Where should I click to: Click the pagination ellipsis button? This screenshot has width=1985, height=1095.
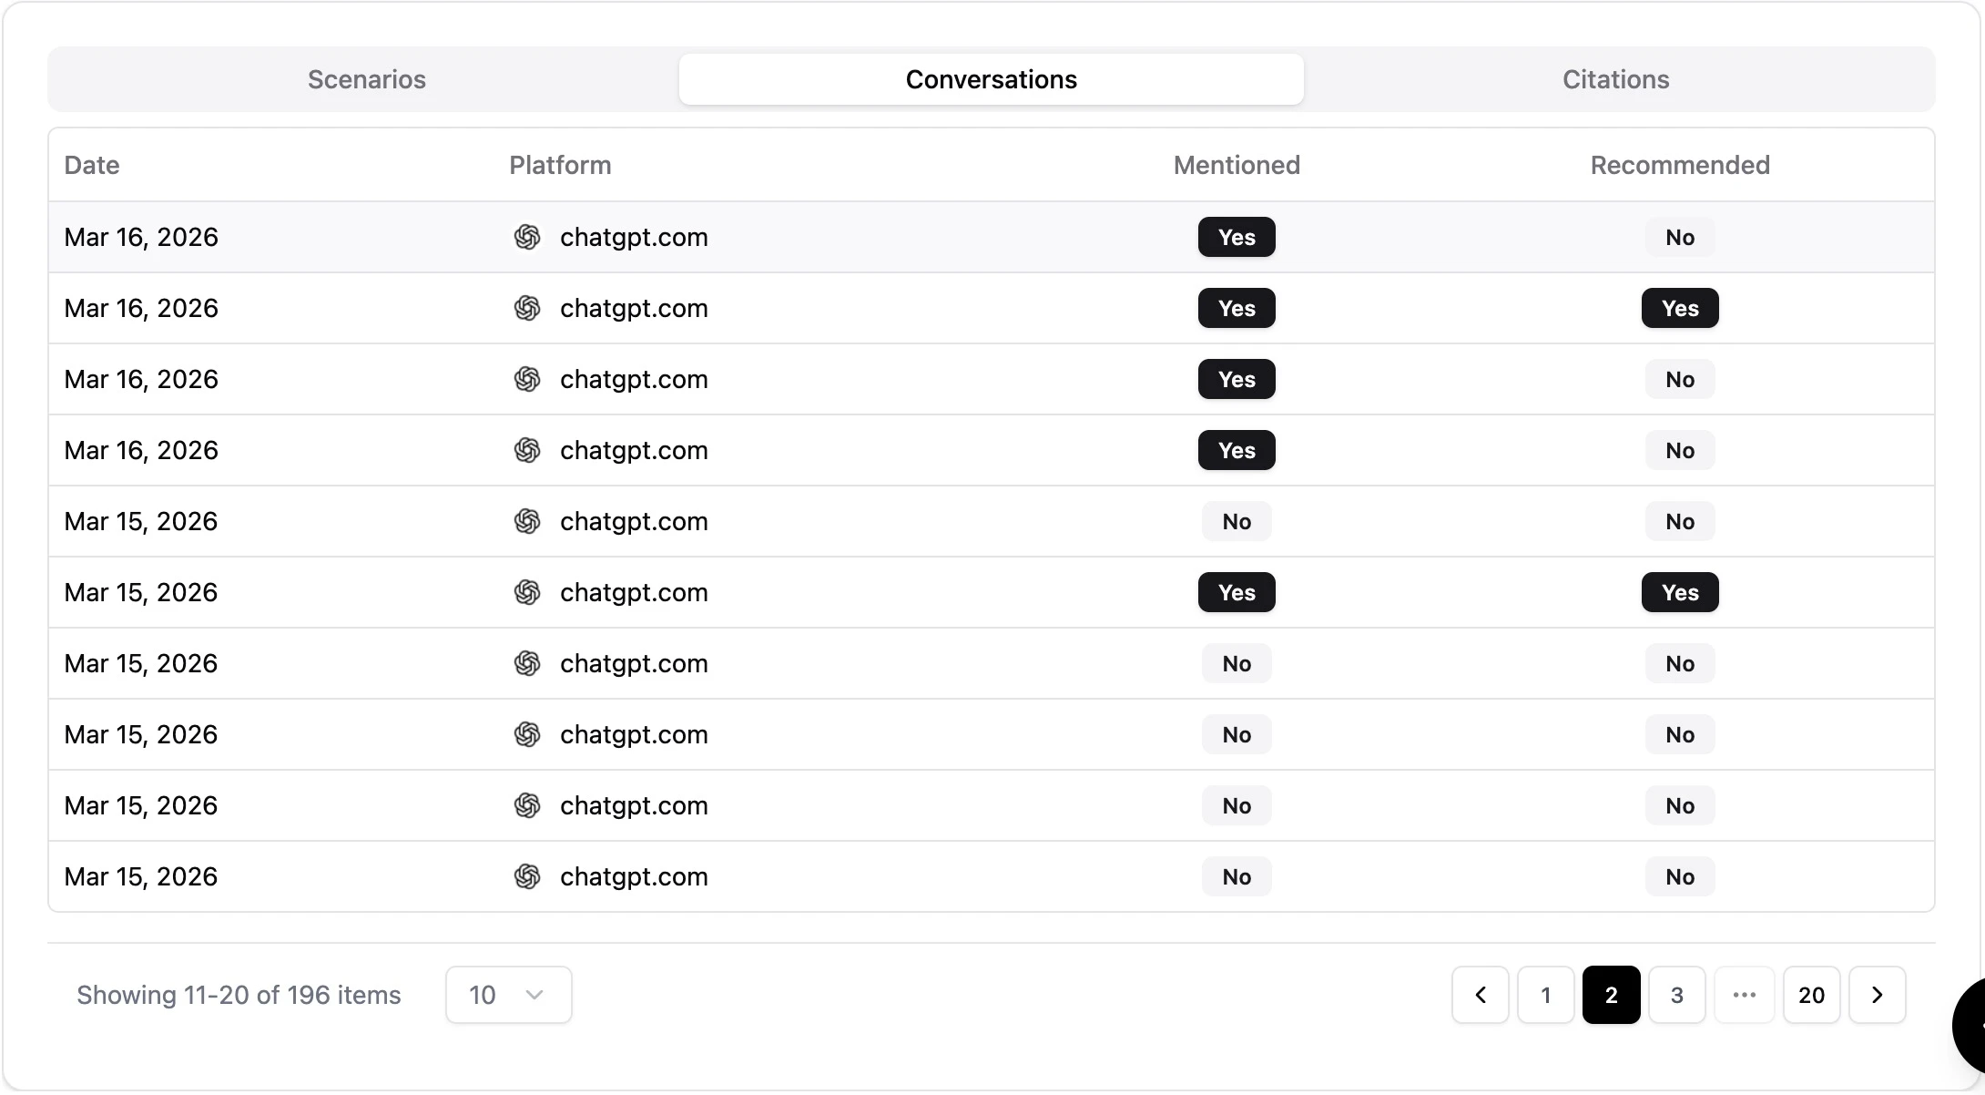click(x=1744, y=995)
